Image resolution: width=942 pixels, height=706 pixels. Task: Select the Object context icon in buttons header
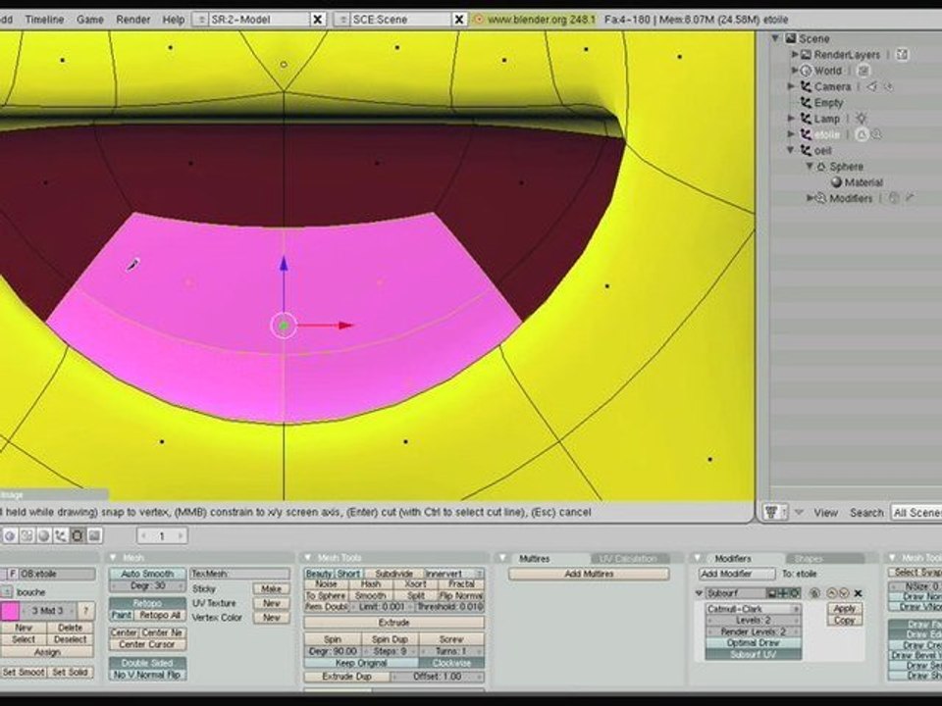click(61, 535)
